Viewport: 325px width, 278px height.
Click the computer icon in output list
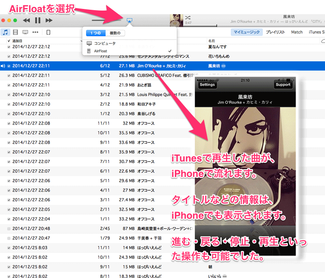coord(89,43)
